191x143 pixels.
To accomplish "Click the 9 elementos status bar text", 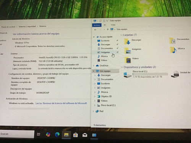I will click(x=100, y=125).
